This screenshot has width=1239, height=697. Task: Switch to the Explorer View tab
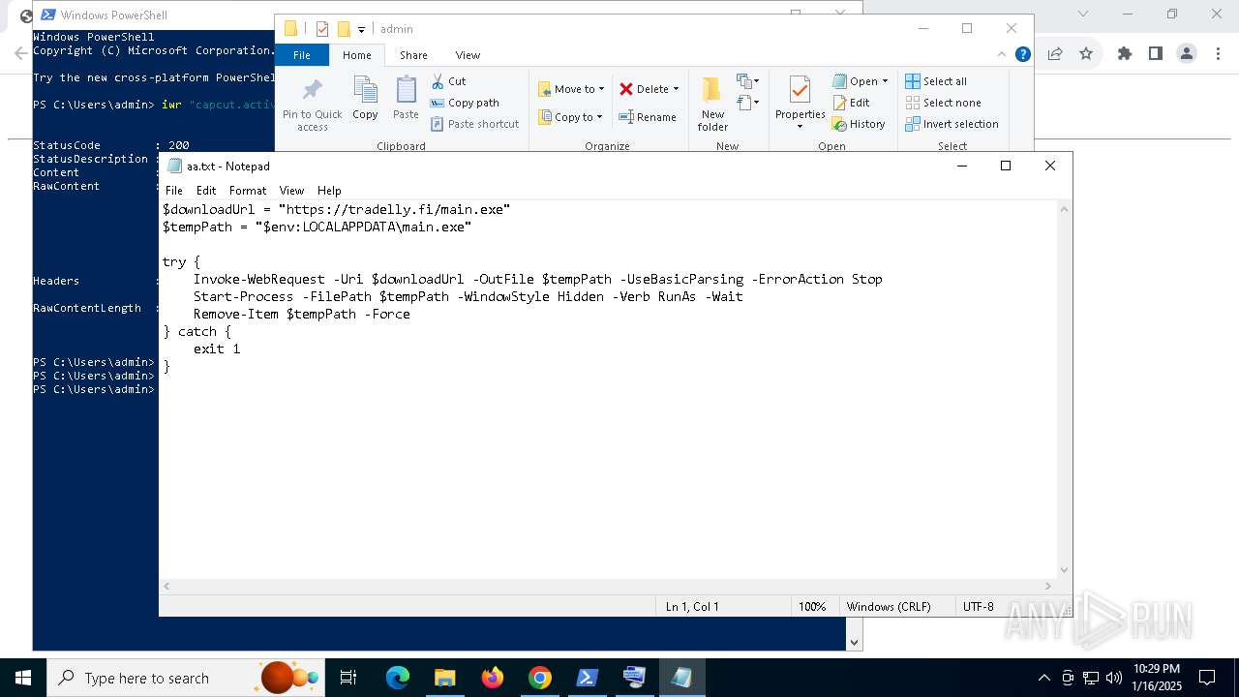point(468,55)
